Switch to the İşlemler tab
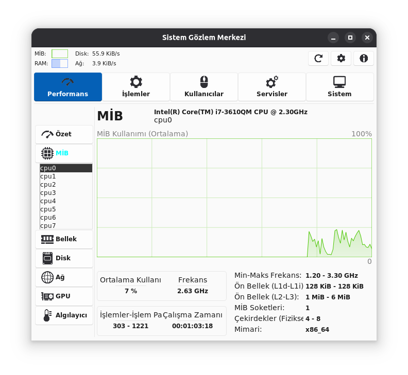This screenshot has width=408, height=375. pyautogui.click(x=136, y=87)
